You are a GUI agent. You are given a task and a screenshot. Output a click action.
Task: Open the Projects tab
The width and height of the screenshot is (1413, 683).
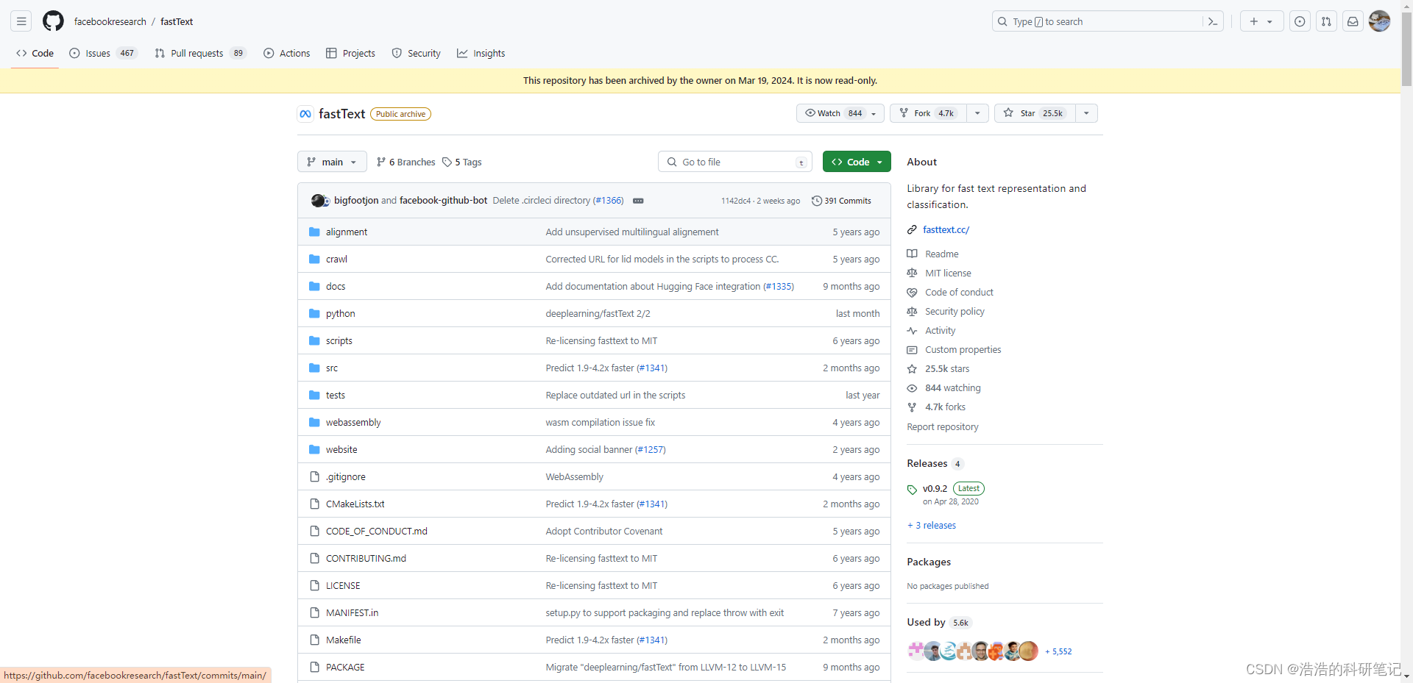tap(351, 53)
